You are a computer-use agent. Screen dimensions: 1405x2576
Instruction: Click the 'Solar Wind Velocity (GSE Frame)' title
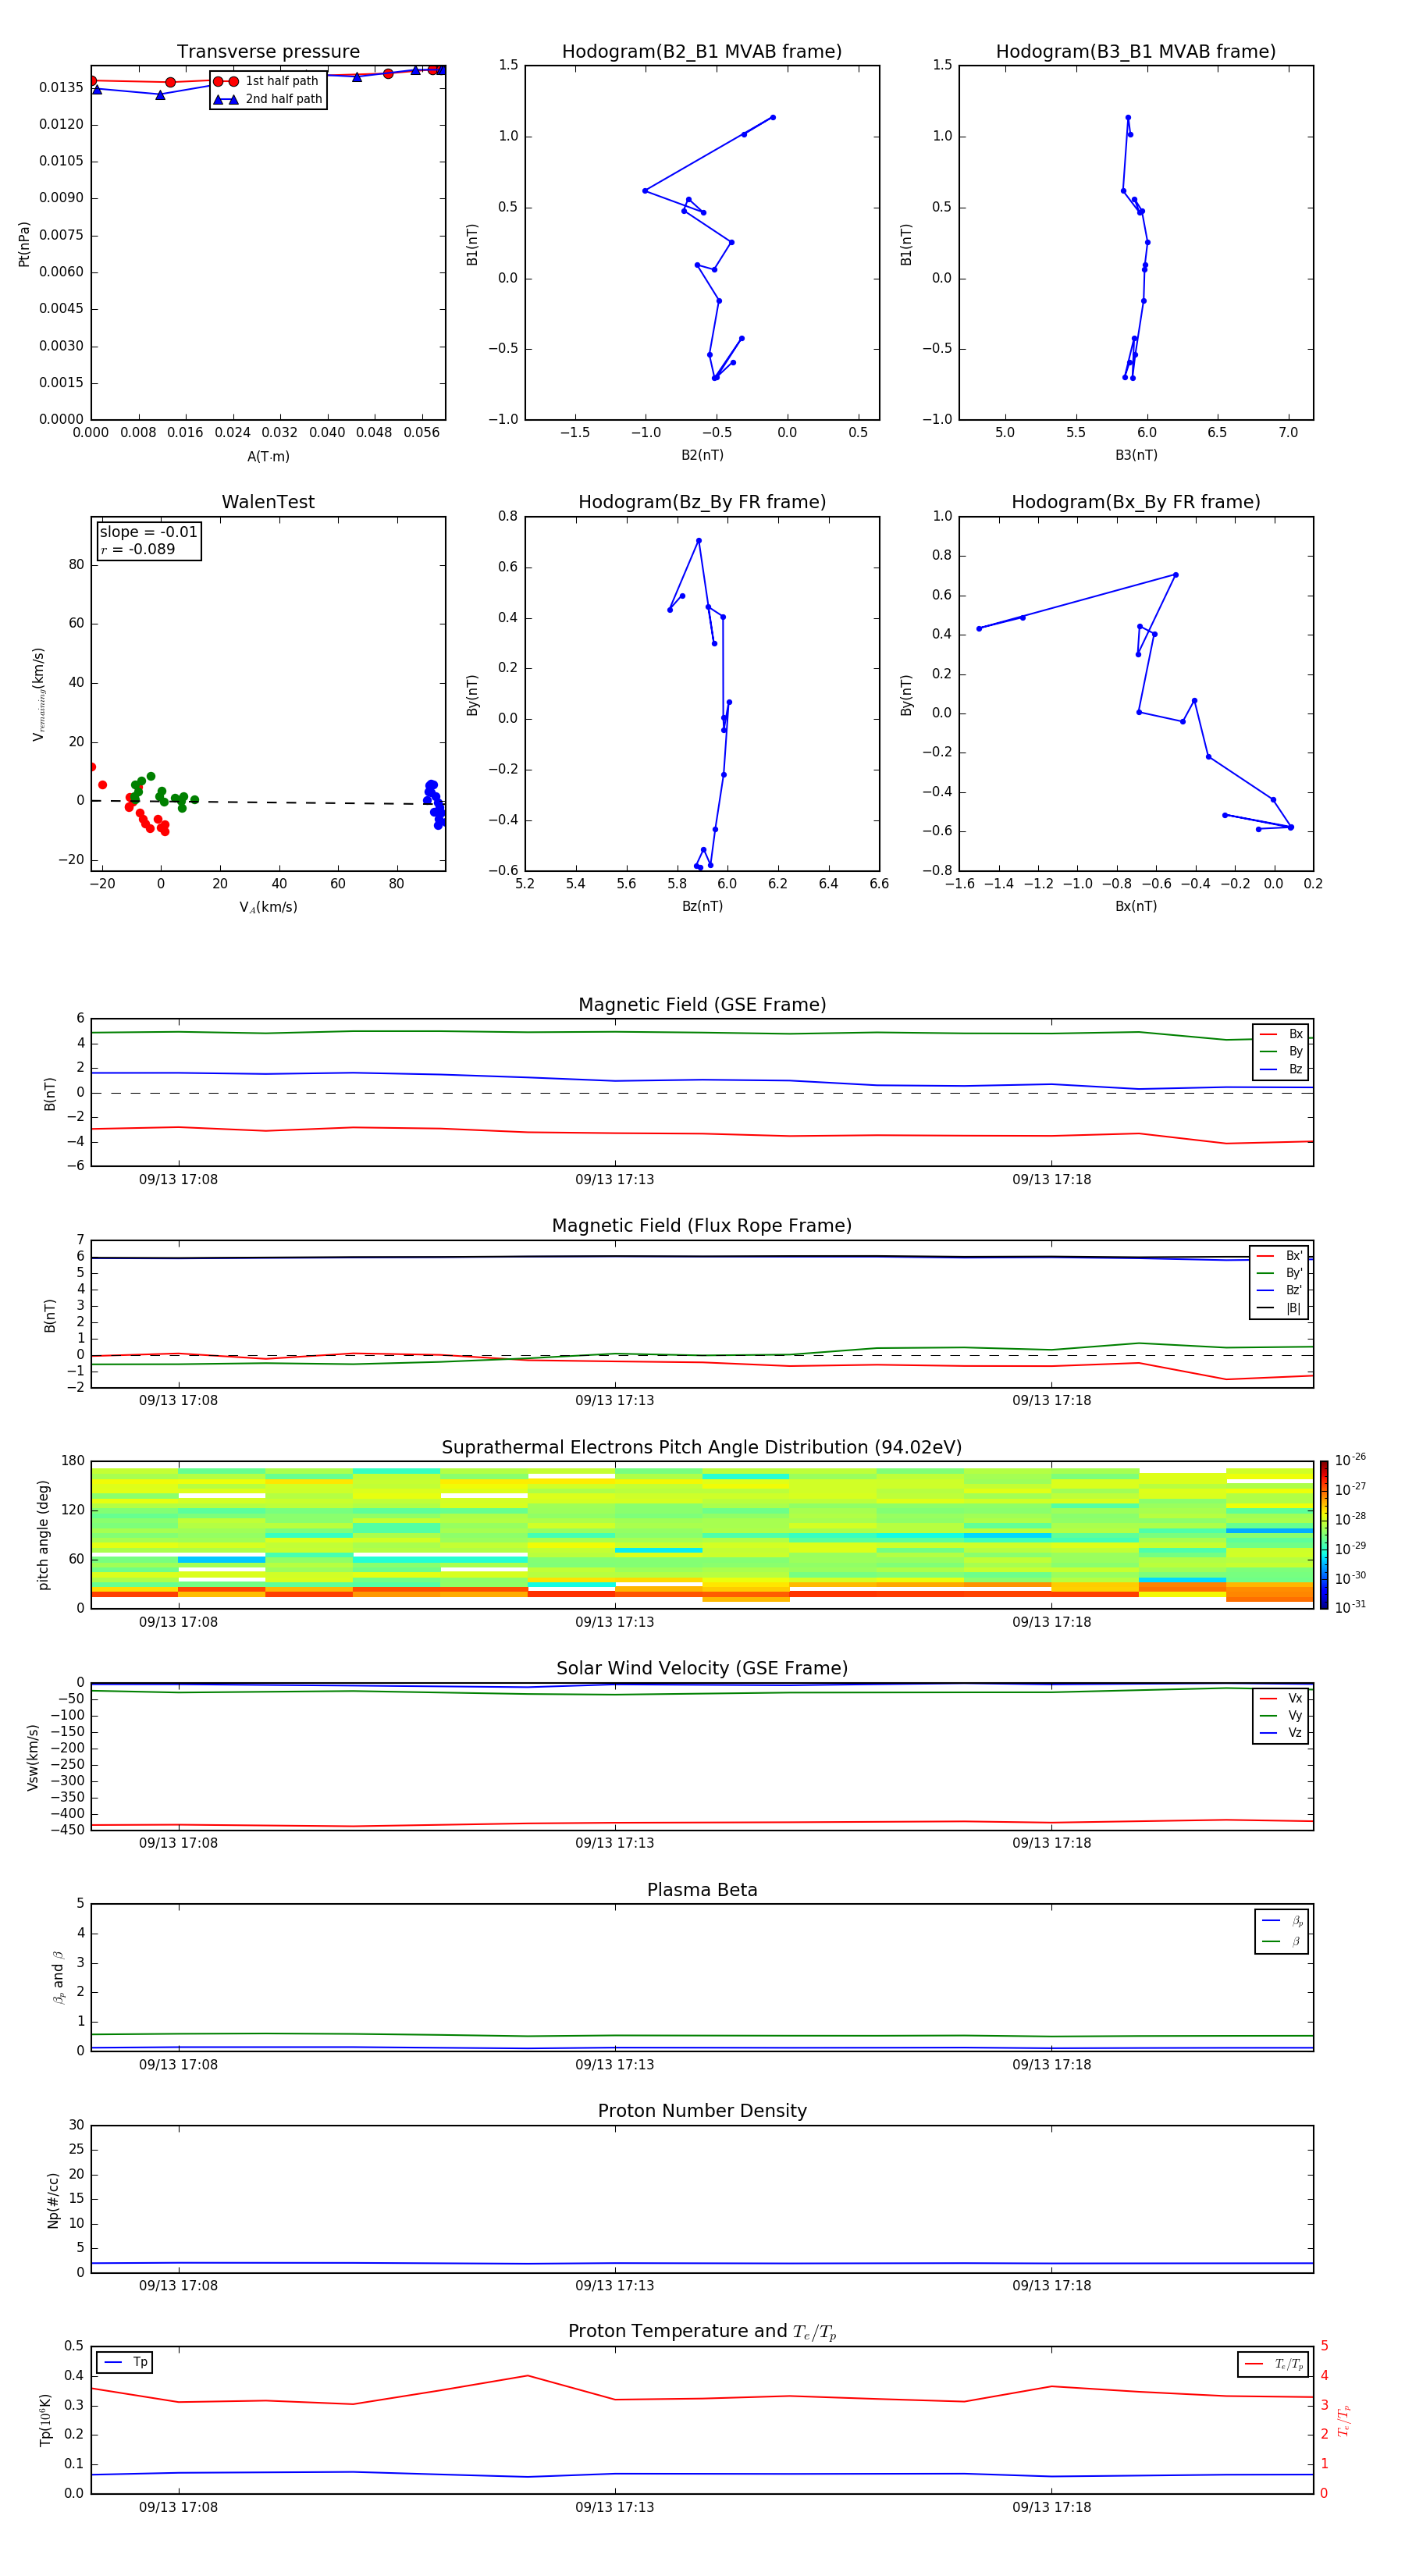tap(702, 1668)
